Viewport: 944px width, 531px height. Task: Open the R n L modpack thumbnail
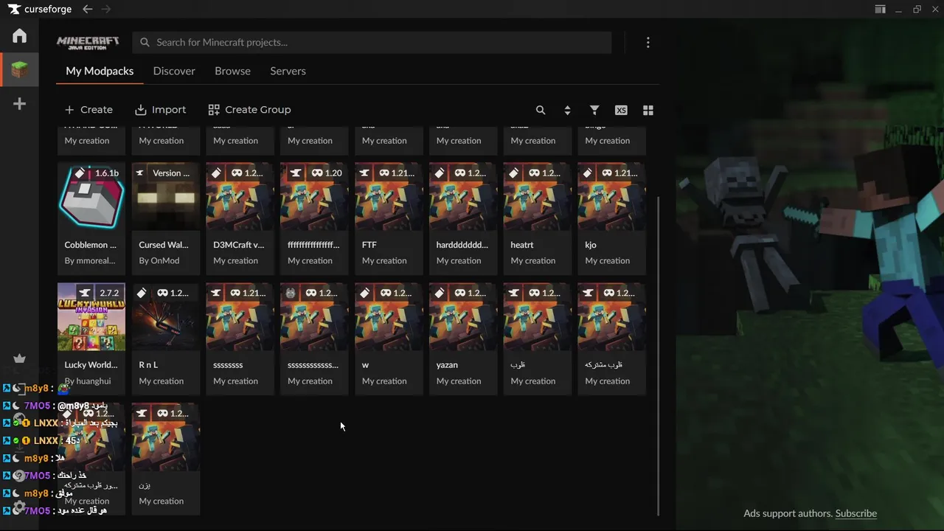[165, 316]
